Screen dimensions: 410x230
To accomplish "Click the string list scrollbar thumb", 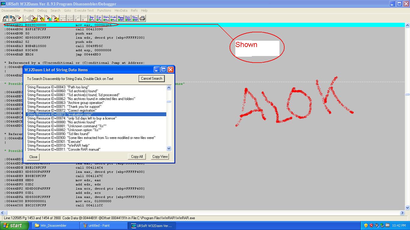I will tap(169, 102).
